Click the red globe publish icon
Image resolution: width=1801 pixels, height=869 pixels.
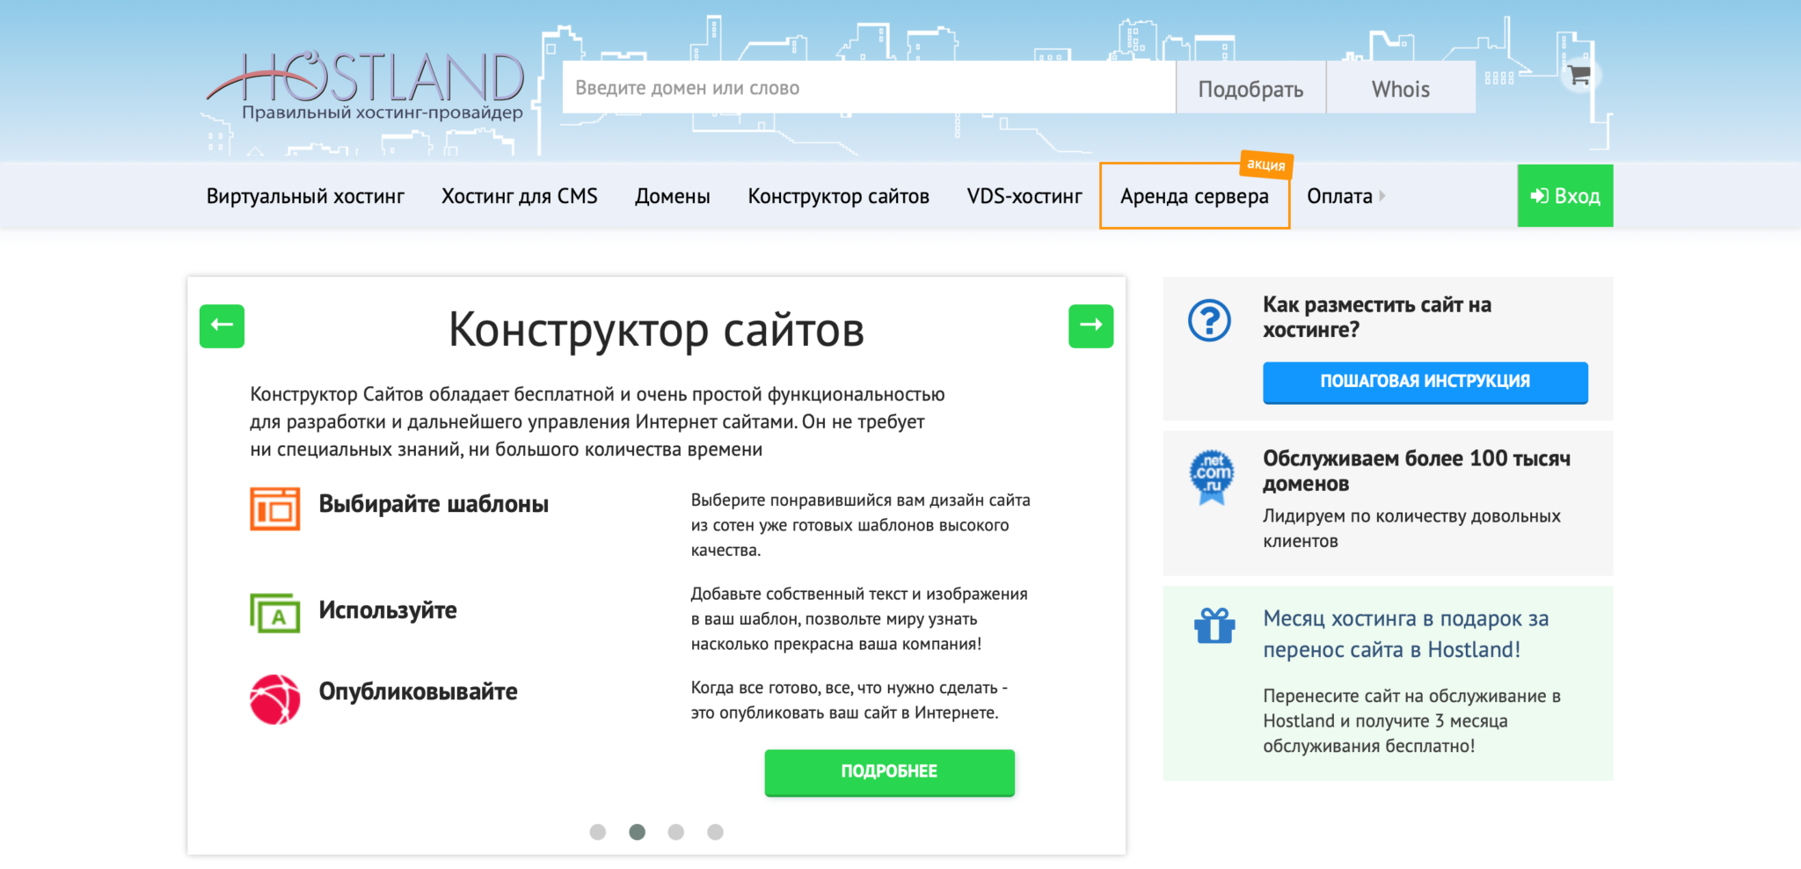274,699
